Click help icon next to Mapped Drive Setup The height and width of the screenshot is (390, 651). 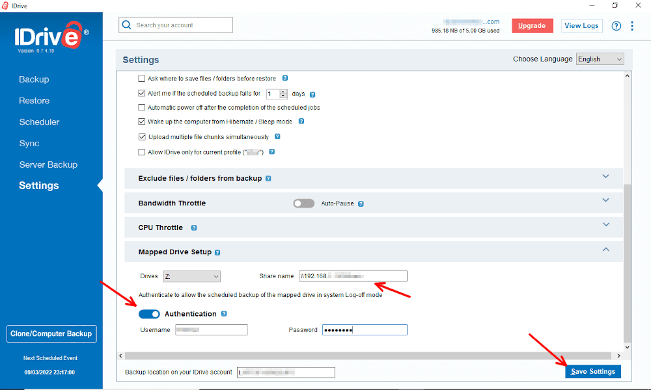(x=217, y=252)
